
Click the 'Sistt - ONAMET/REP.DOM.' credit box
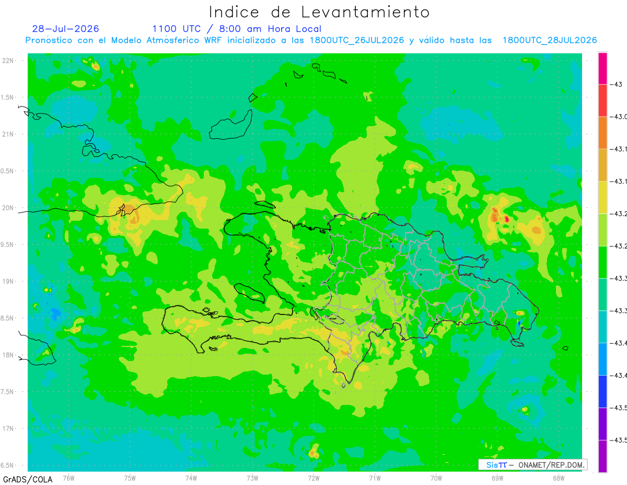pos(532,465)
